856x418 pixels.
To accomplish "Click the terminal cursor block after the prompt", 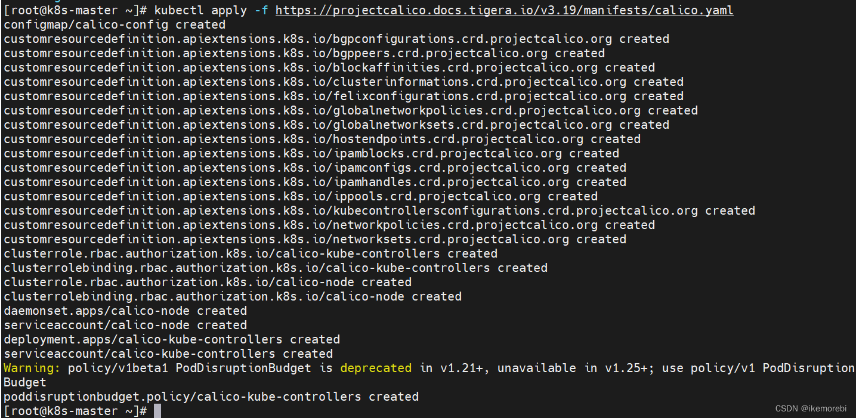I will (x=157, y=411).
